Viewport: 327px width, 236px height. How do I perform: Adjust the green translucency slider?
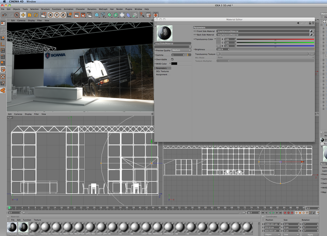(x=275, y=43)
